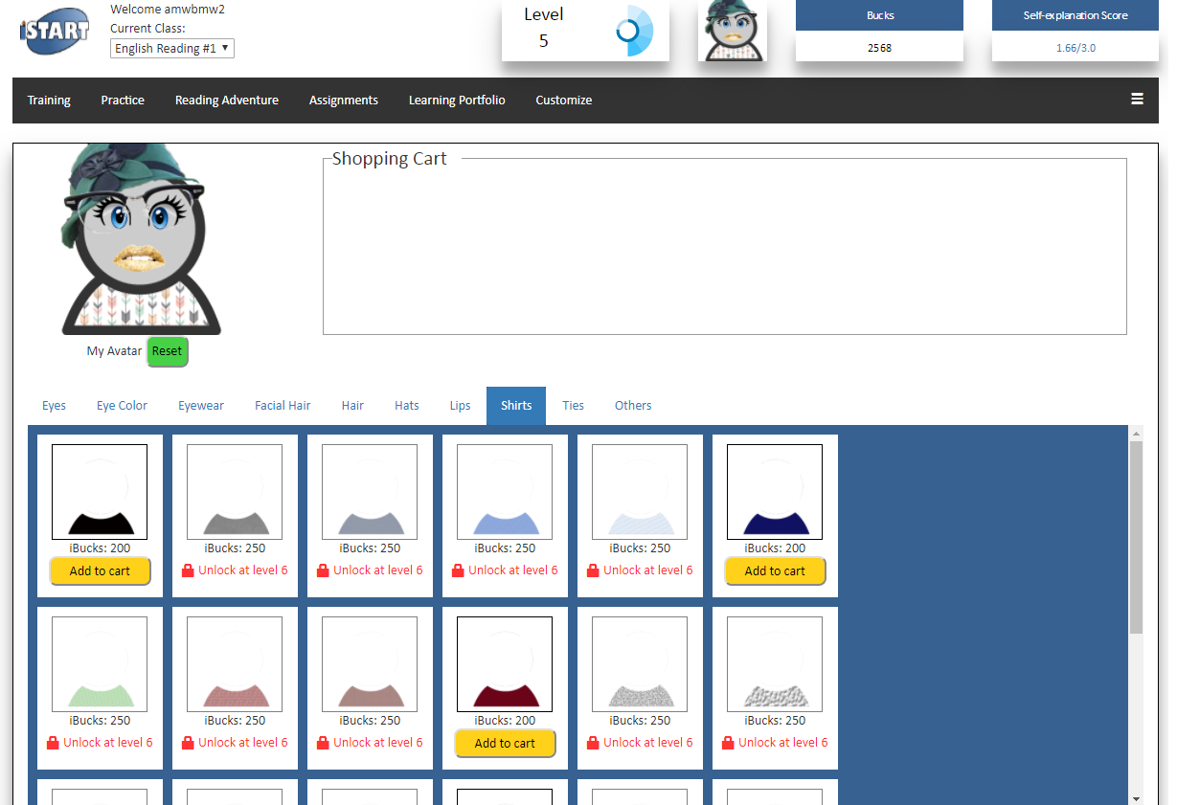
Task: Click the level progress circle icon
Action: point(633,32)
